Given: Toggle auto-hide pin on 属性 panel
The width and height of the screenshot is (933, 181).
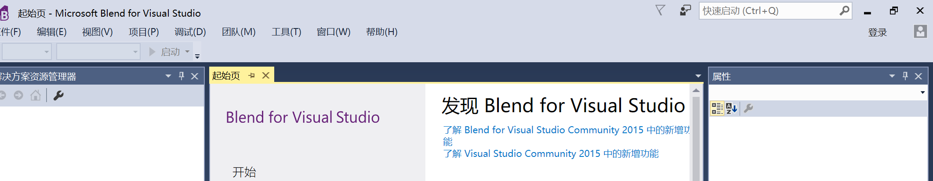Looking at the screenshot, I should 905,76.
